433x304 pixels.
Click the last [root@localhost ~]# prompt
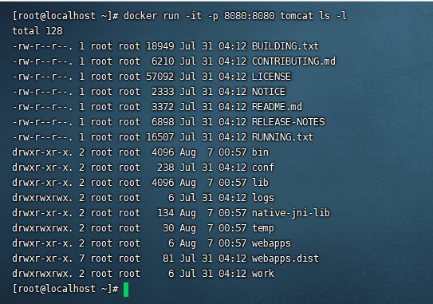pyautogui.click(x=65, y=289)
